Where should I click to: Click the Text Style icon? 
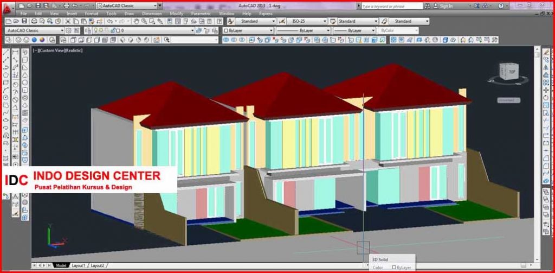coord(230,21)
